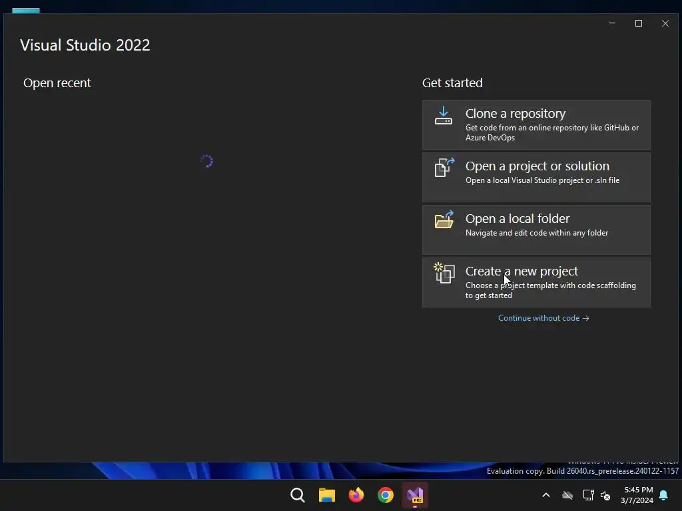
Task: Click the Open a project or solution icon
Action: pos(444,167)
